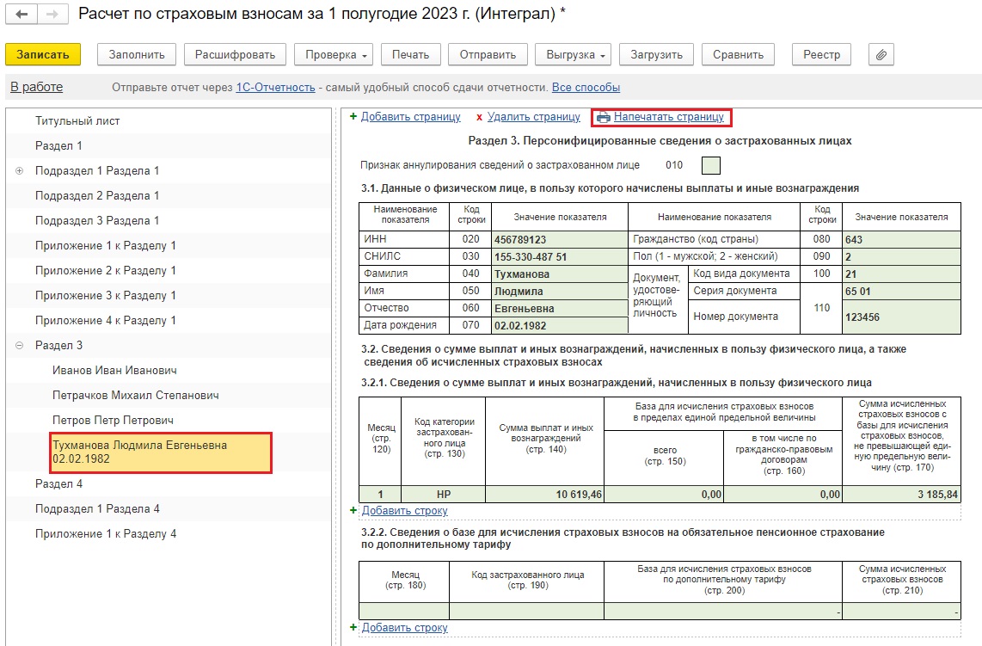Select Подраздел 1 Раздела 4
The image size is (982, 646).
pos(97,508)
